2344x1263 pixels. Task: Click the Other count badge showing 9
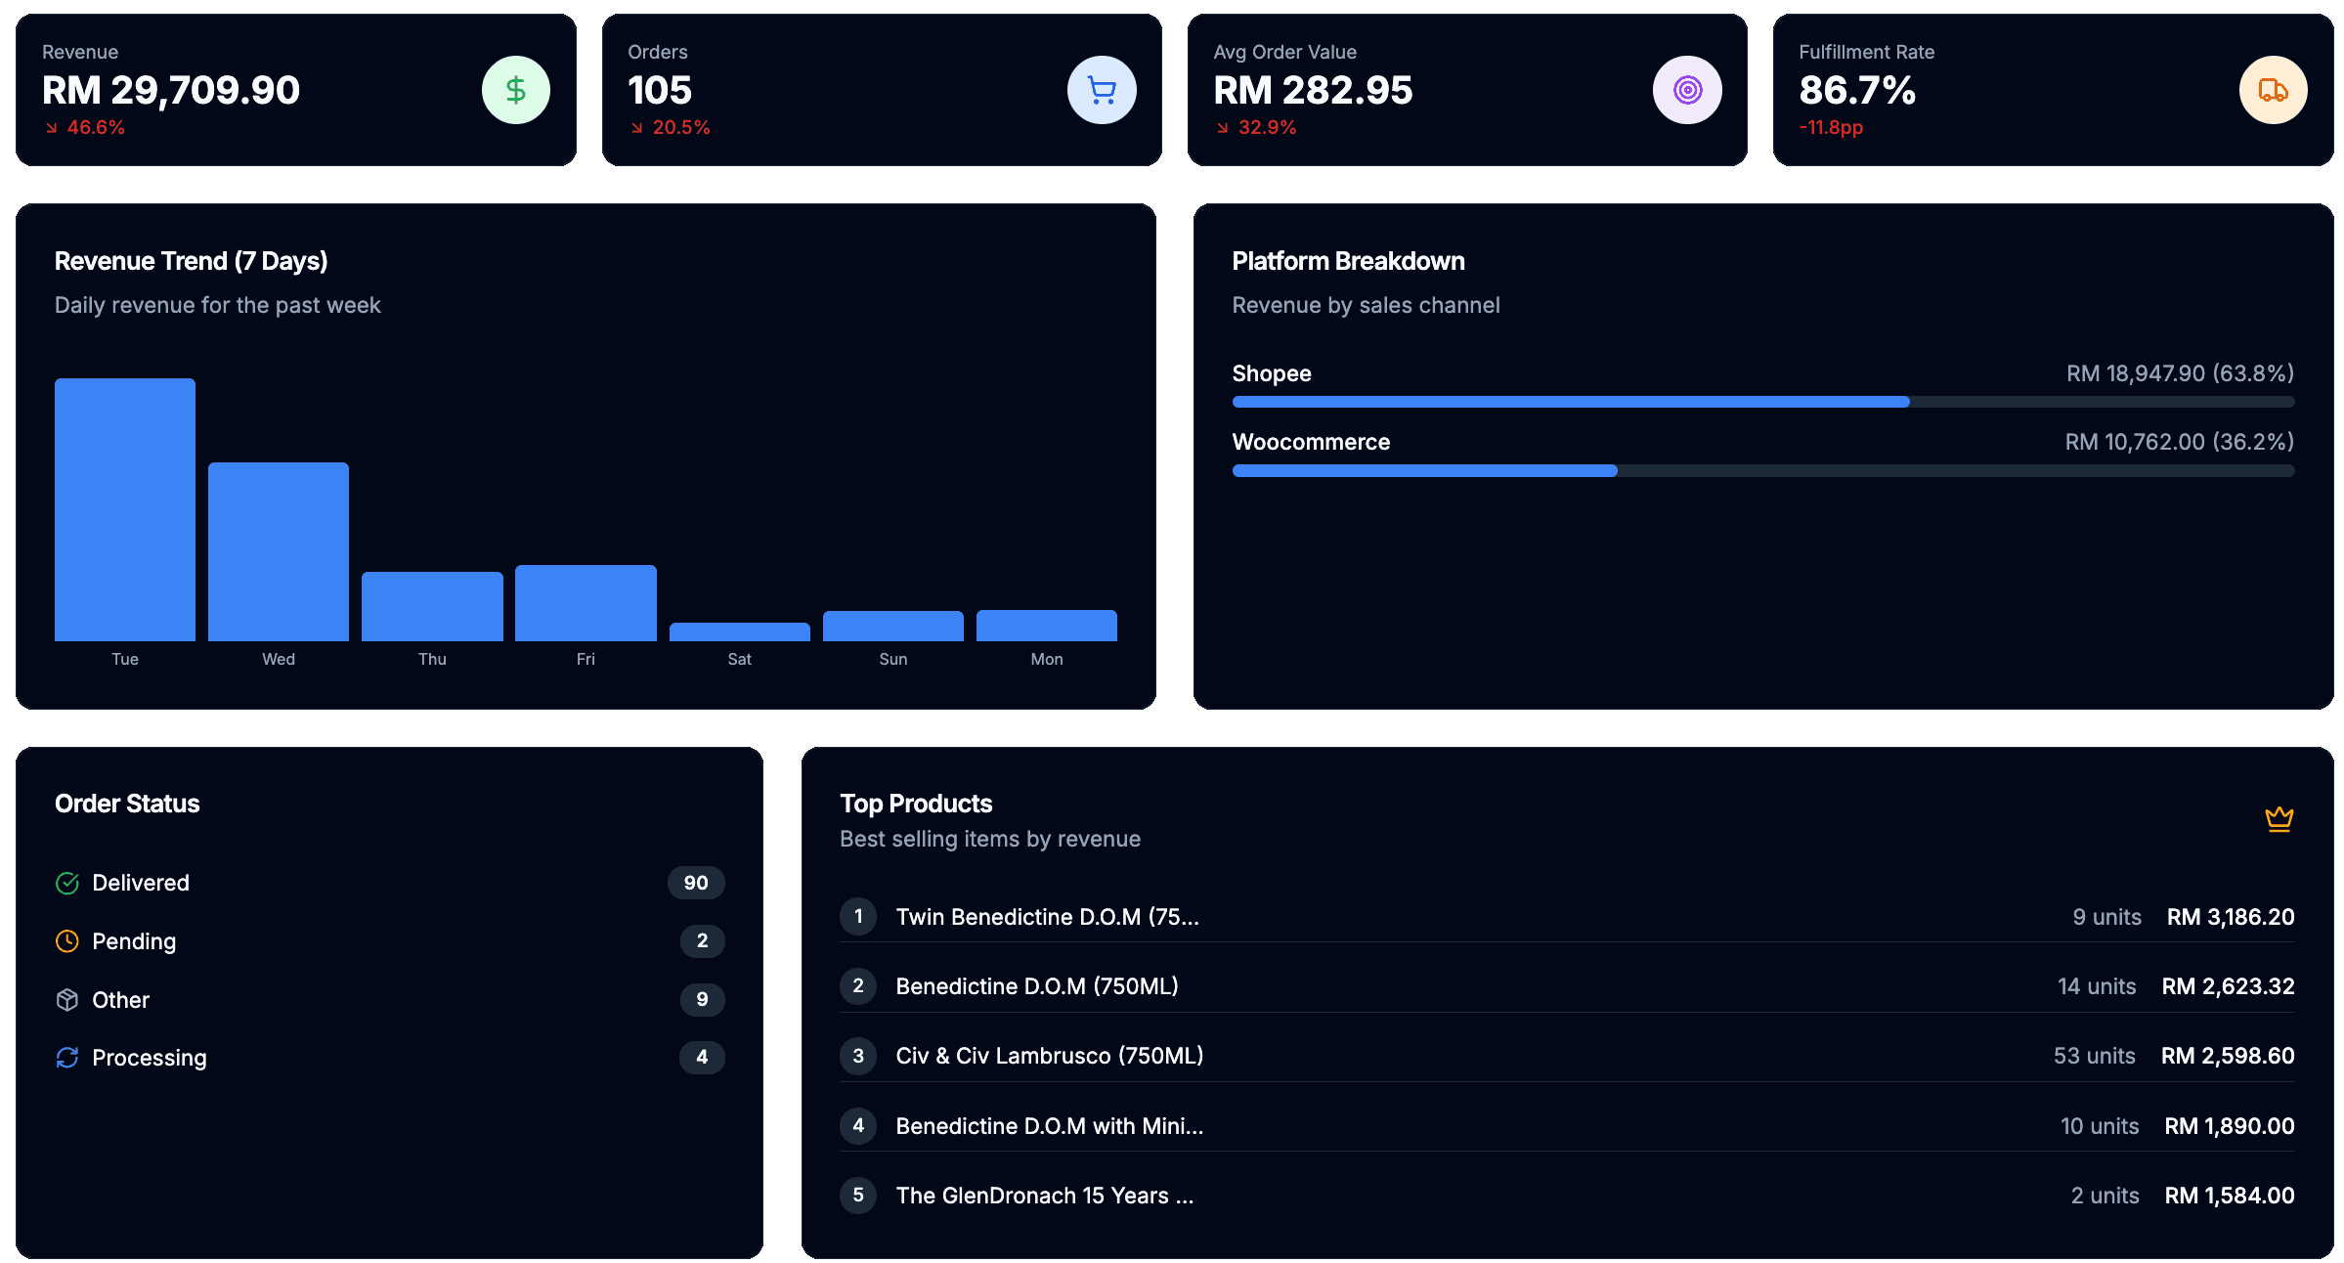(702, 999)
